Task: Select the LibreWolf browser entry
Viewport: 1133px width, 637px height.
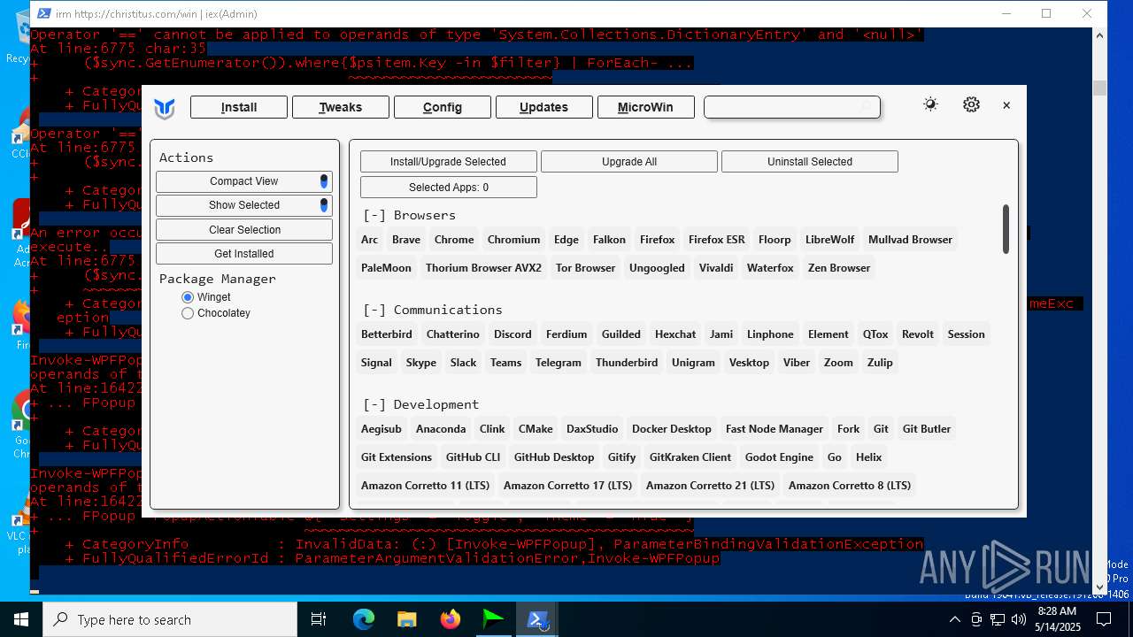Action: tap(829, 240)
